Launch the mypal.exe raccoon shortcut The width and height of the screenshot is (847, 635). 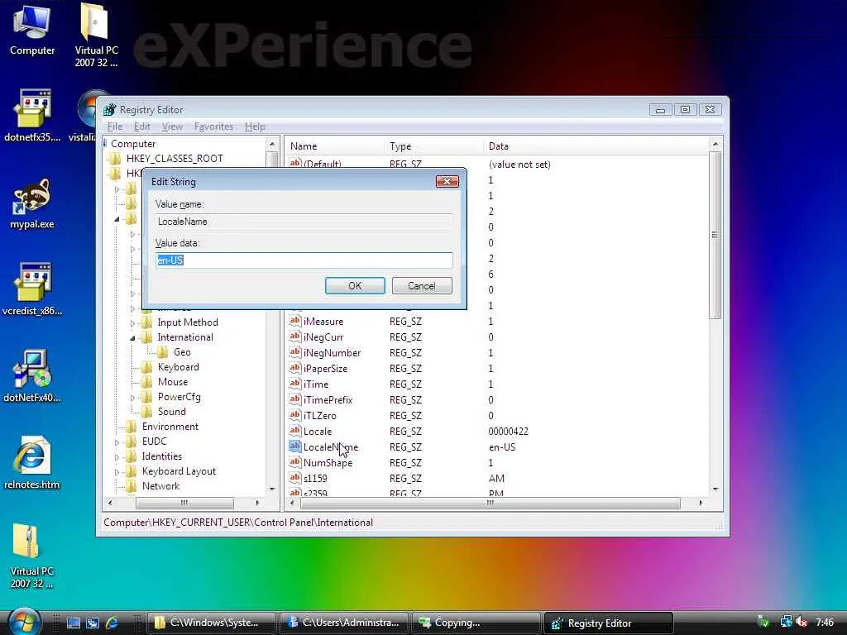click(x=32, y=203)
